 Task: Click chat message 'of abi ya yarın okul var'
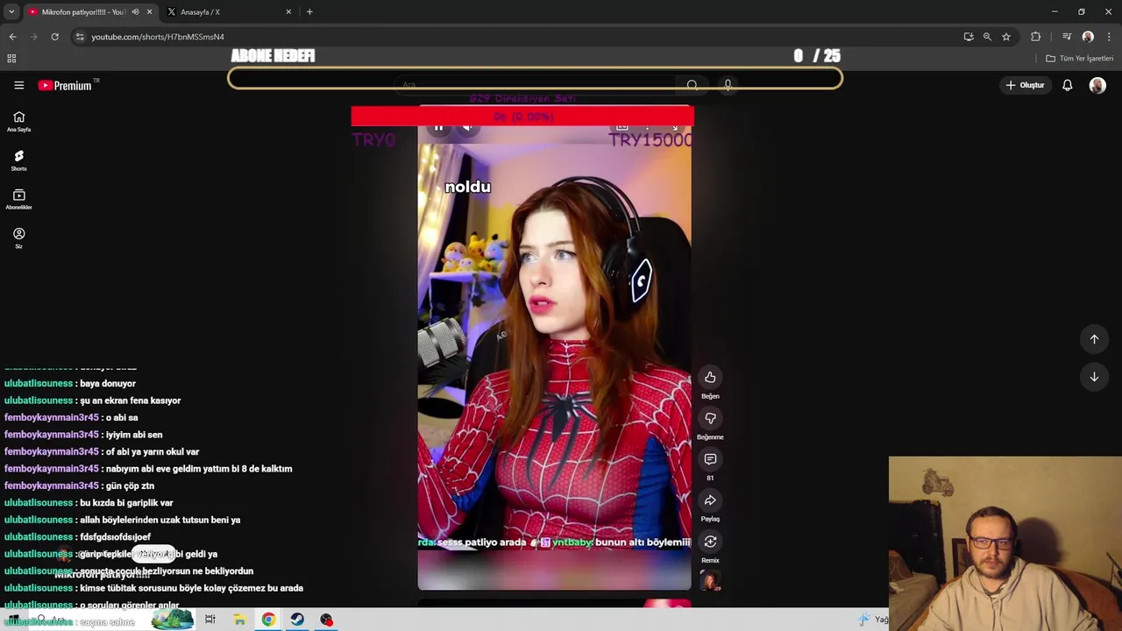click(x=153, y=452)
